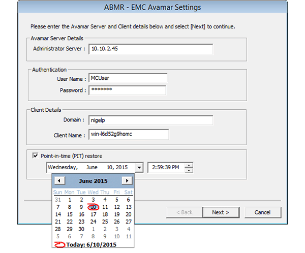Screen dimensions: 305x253
Task: Select June 23 in the calendar
Action: [x=81, y=222]
